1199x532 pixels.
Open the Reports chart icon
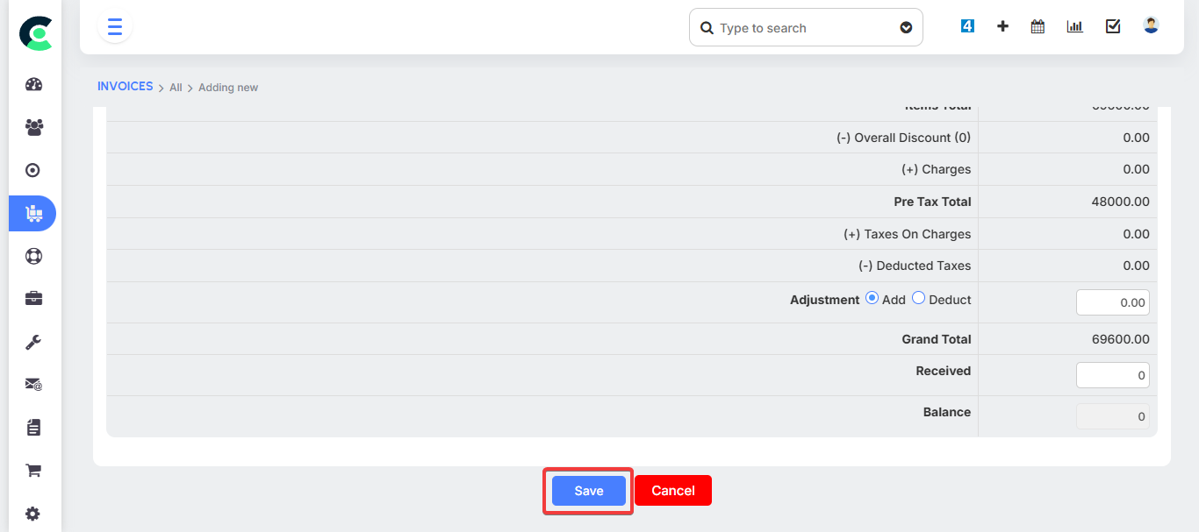click(x=1074, y=26)
